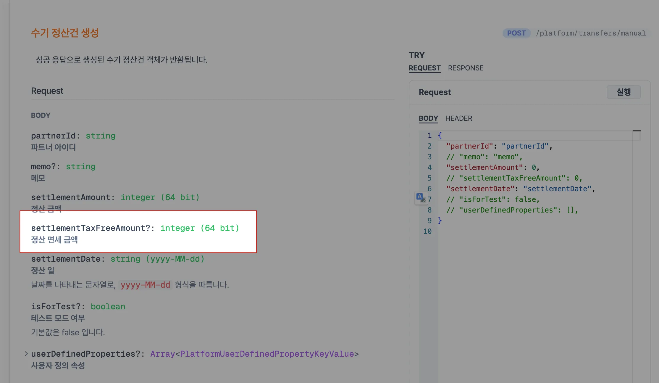
Task: Select the REQUEST tab under TRY
Action: click(x=424, y=68)
